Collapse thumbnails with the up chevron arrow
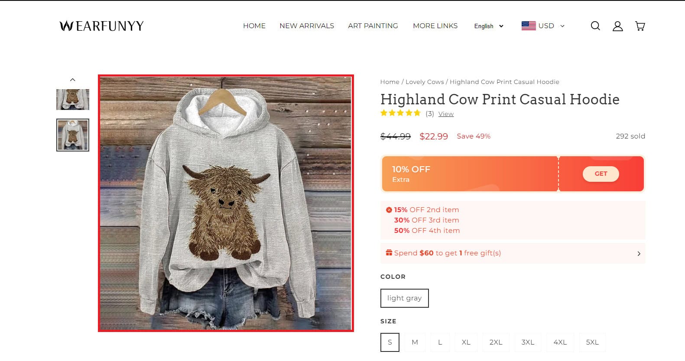This screenshot has width=685, height=361. pos(73,79)
